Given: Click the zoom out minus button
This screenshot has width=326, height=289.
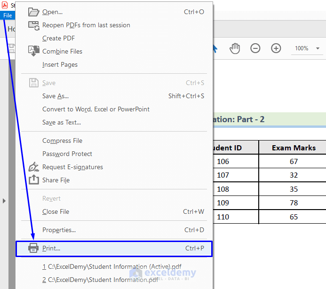Looking at the screenshot, I should coord(255,48).
